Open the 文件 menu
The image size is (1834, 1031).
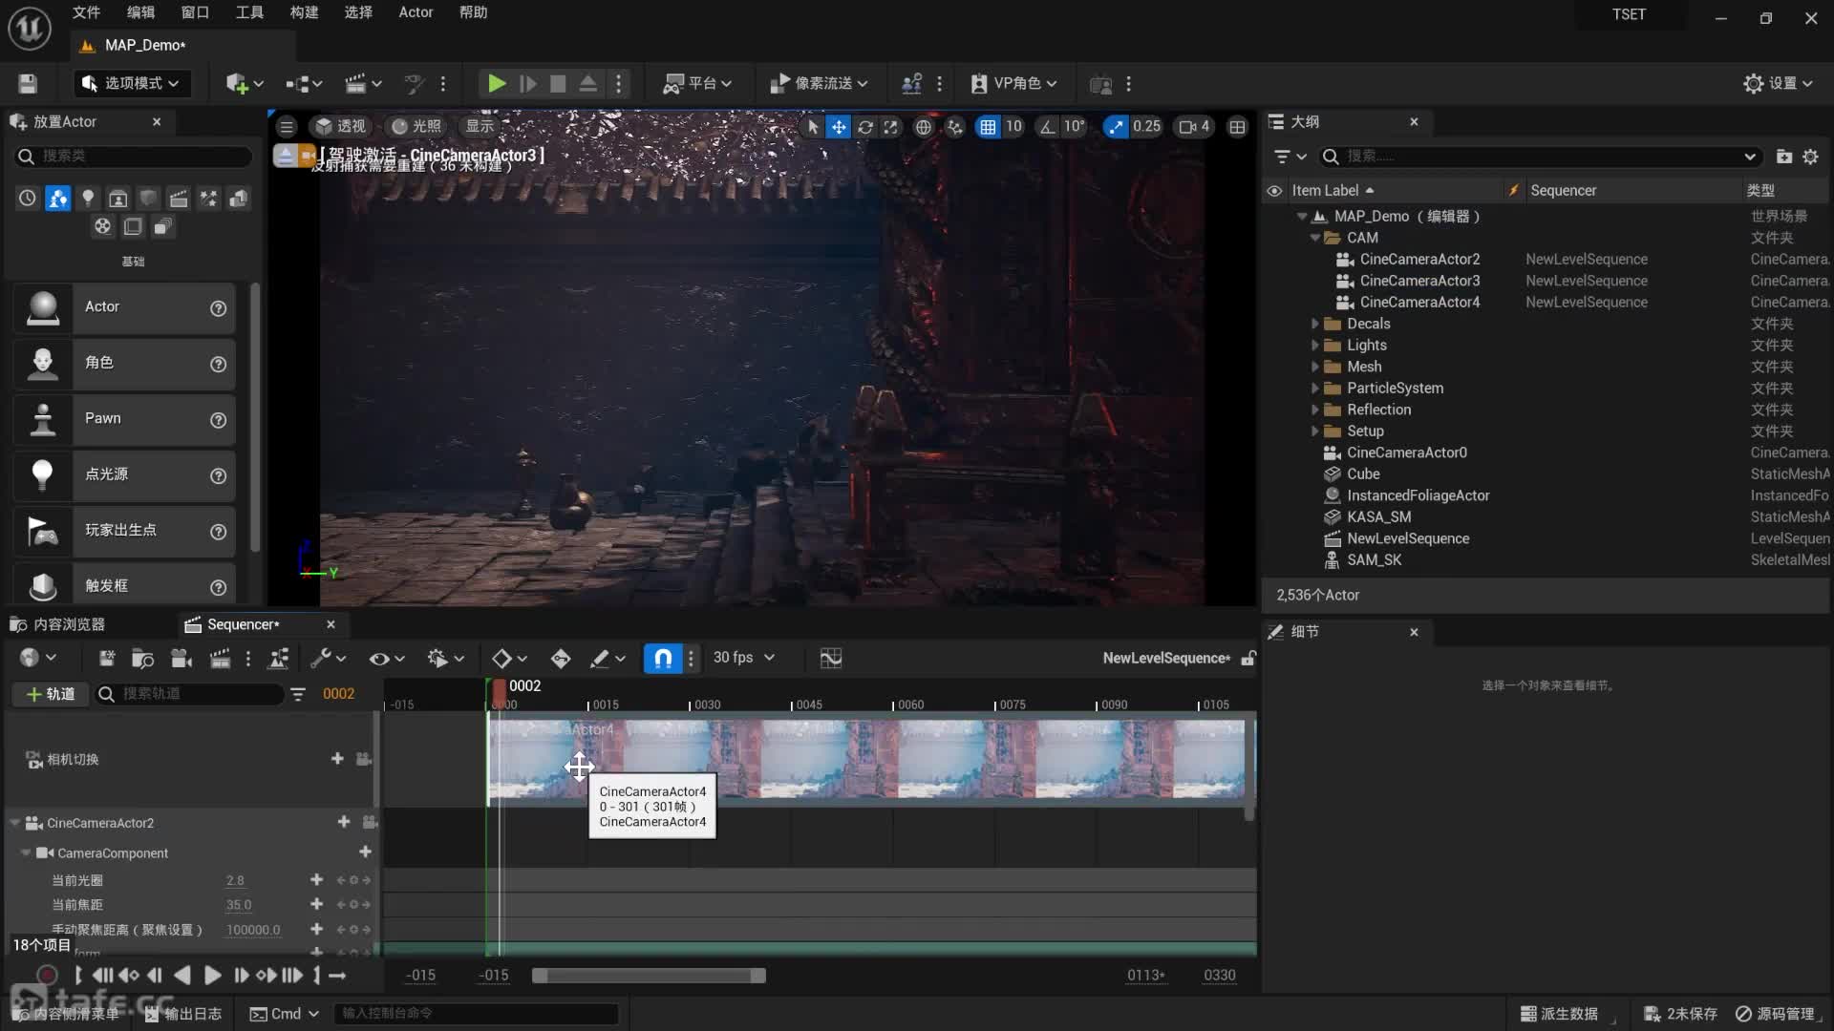86,12
